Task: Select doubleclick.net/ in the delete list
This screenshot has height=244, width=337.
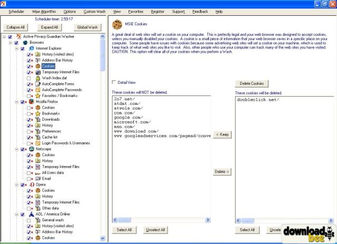Action: (x=258, y=100)
